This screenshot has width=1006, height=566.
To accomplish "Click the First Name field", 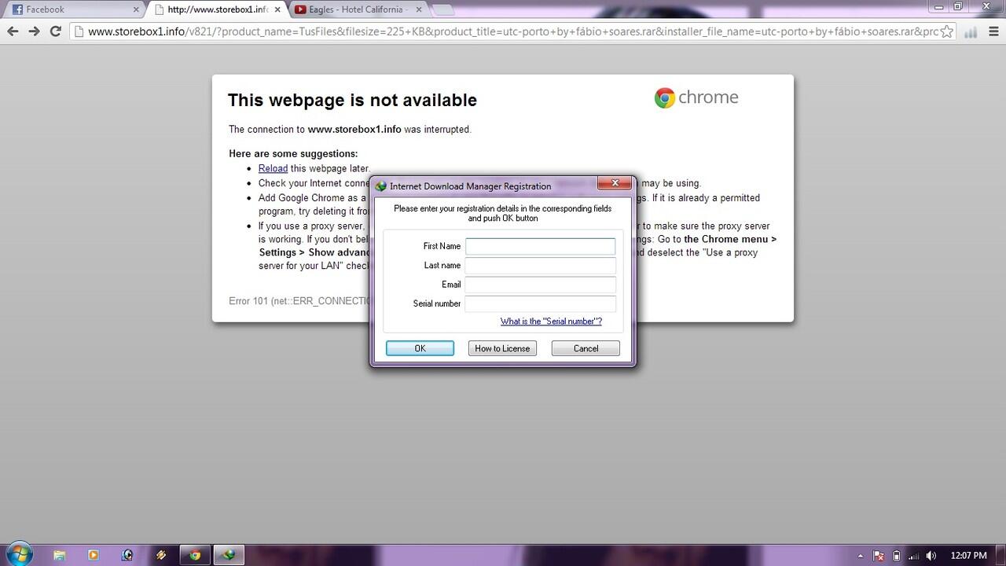I will pos(541,246).
